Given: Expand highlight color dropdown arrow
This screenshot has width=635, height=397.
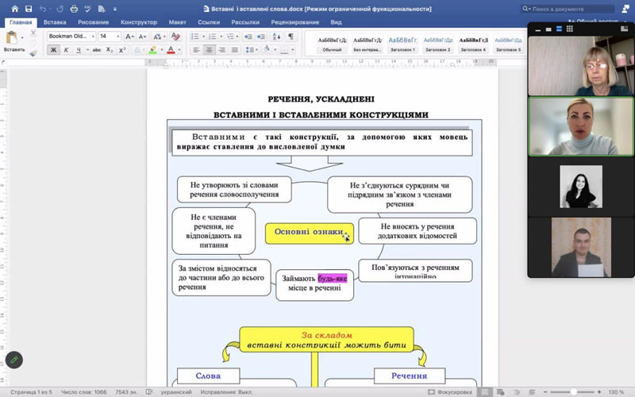Looking at the screenshot, I should pos(162,50).
